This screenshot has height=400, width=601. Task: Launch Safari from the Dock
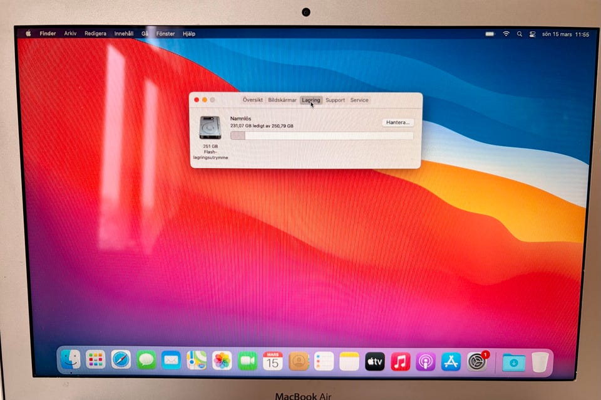pos(121,360)
